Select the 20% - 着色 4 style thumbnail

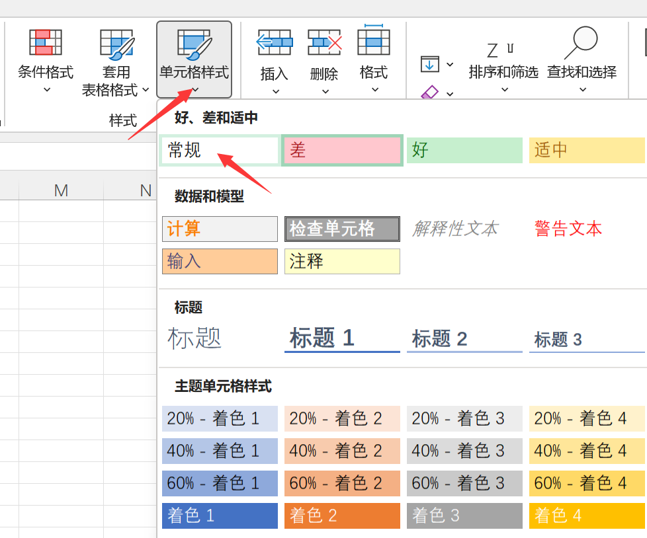click(586, 418)
